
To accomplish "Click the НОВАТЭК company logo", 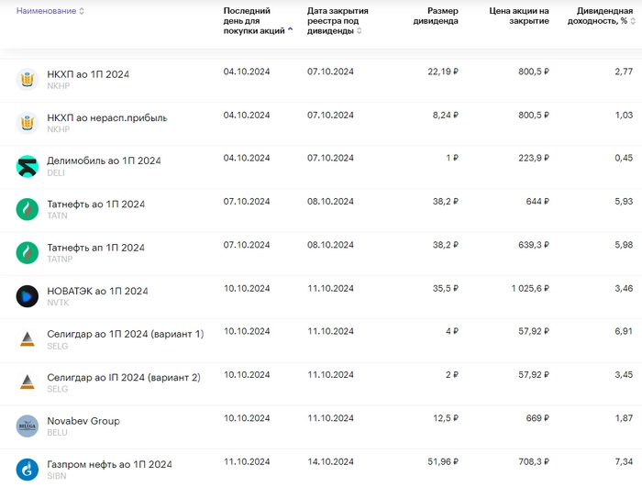I will pyautogui.click(x=28, y=296).
